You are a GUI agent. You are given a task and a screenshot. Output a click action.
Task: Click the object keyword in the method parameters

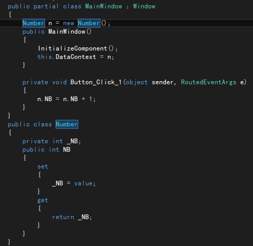[137, 82]
